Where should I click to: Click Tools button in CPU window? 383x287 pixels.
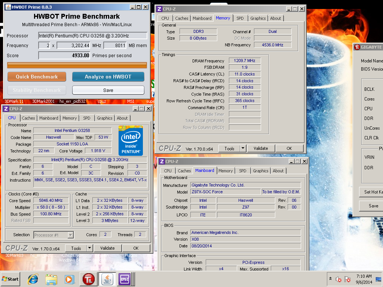tap(76, 248)
